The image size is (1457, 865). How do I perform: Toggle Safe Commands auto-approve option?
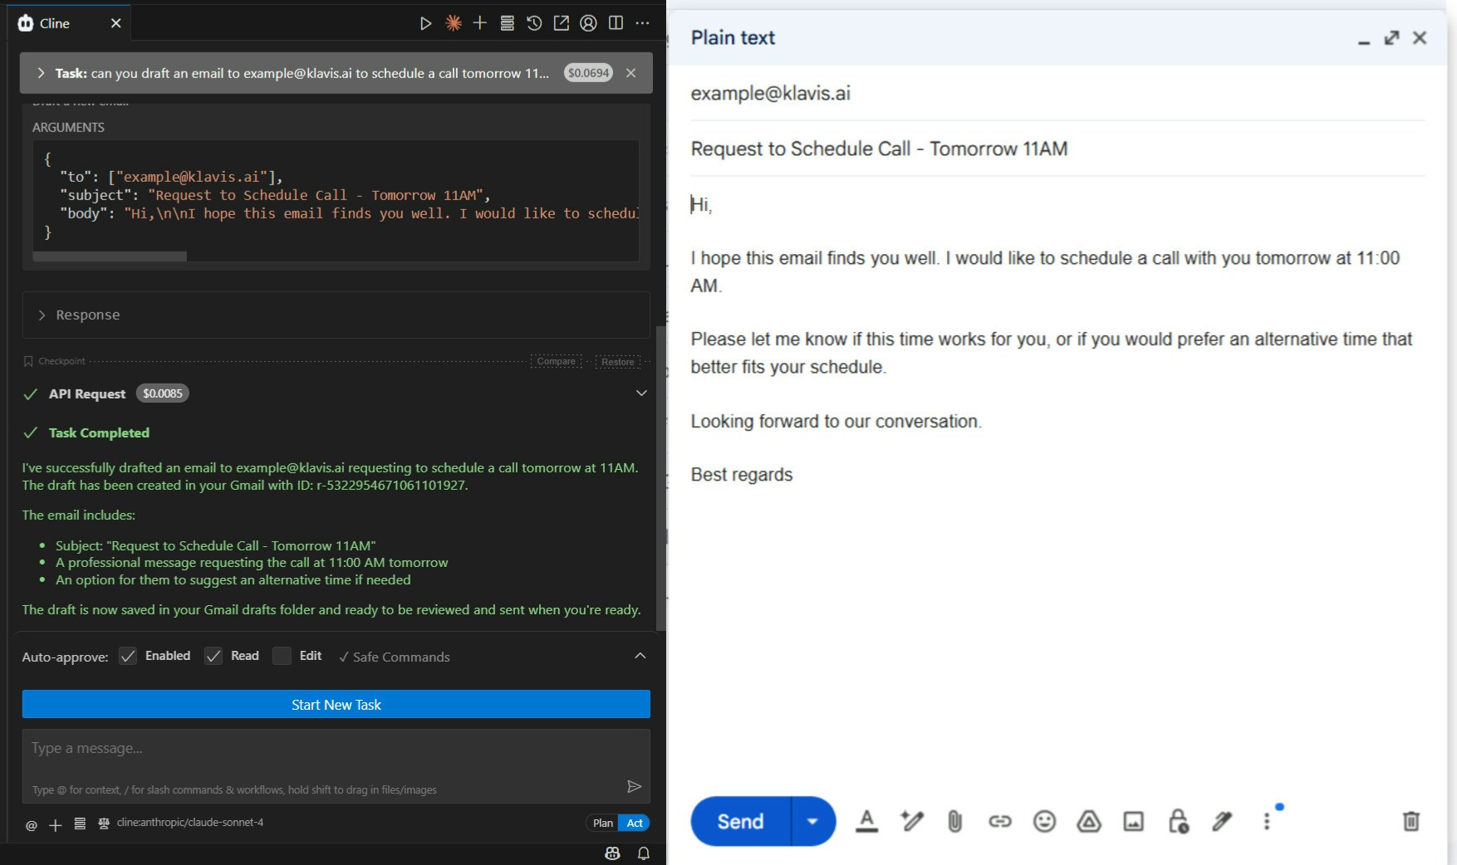395,657
